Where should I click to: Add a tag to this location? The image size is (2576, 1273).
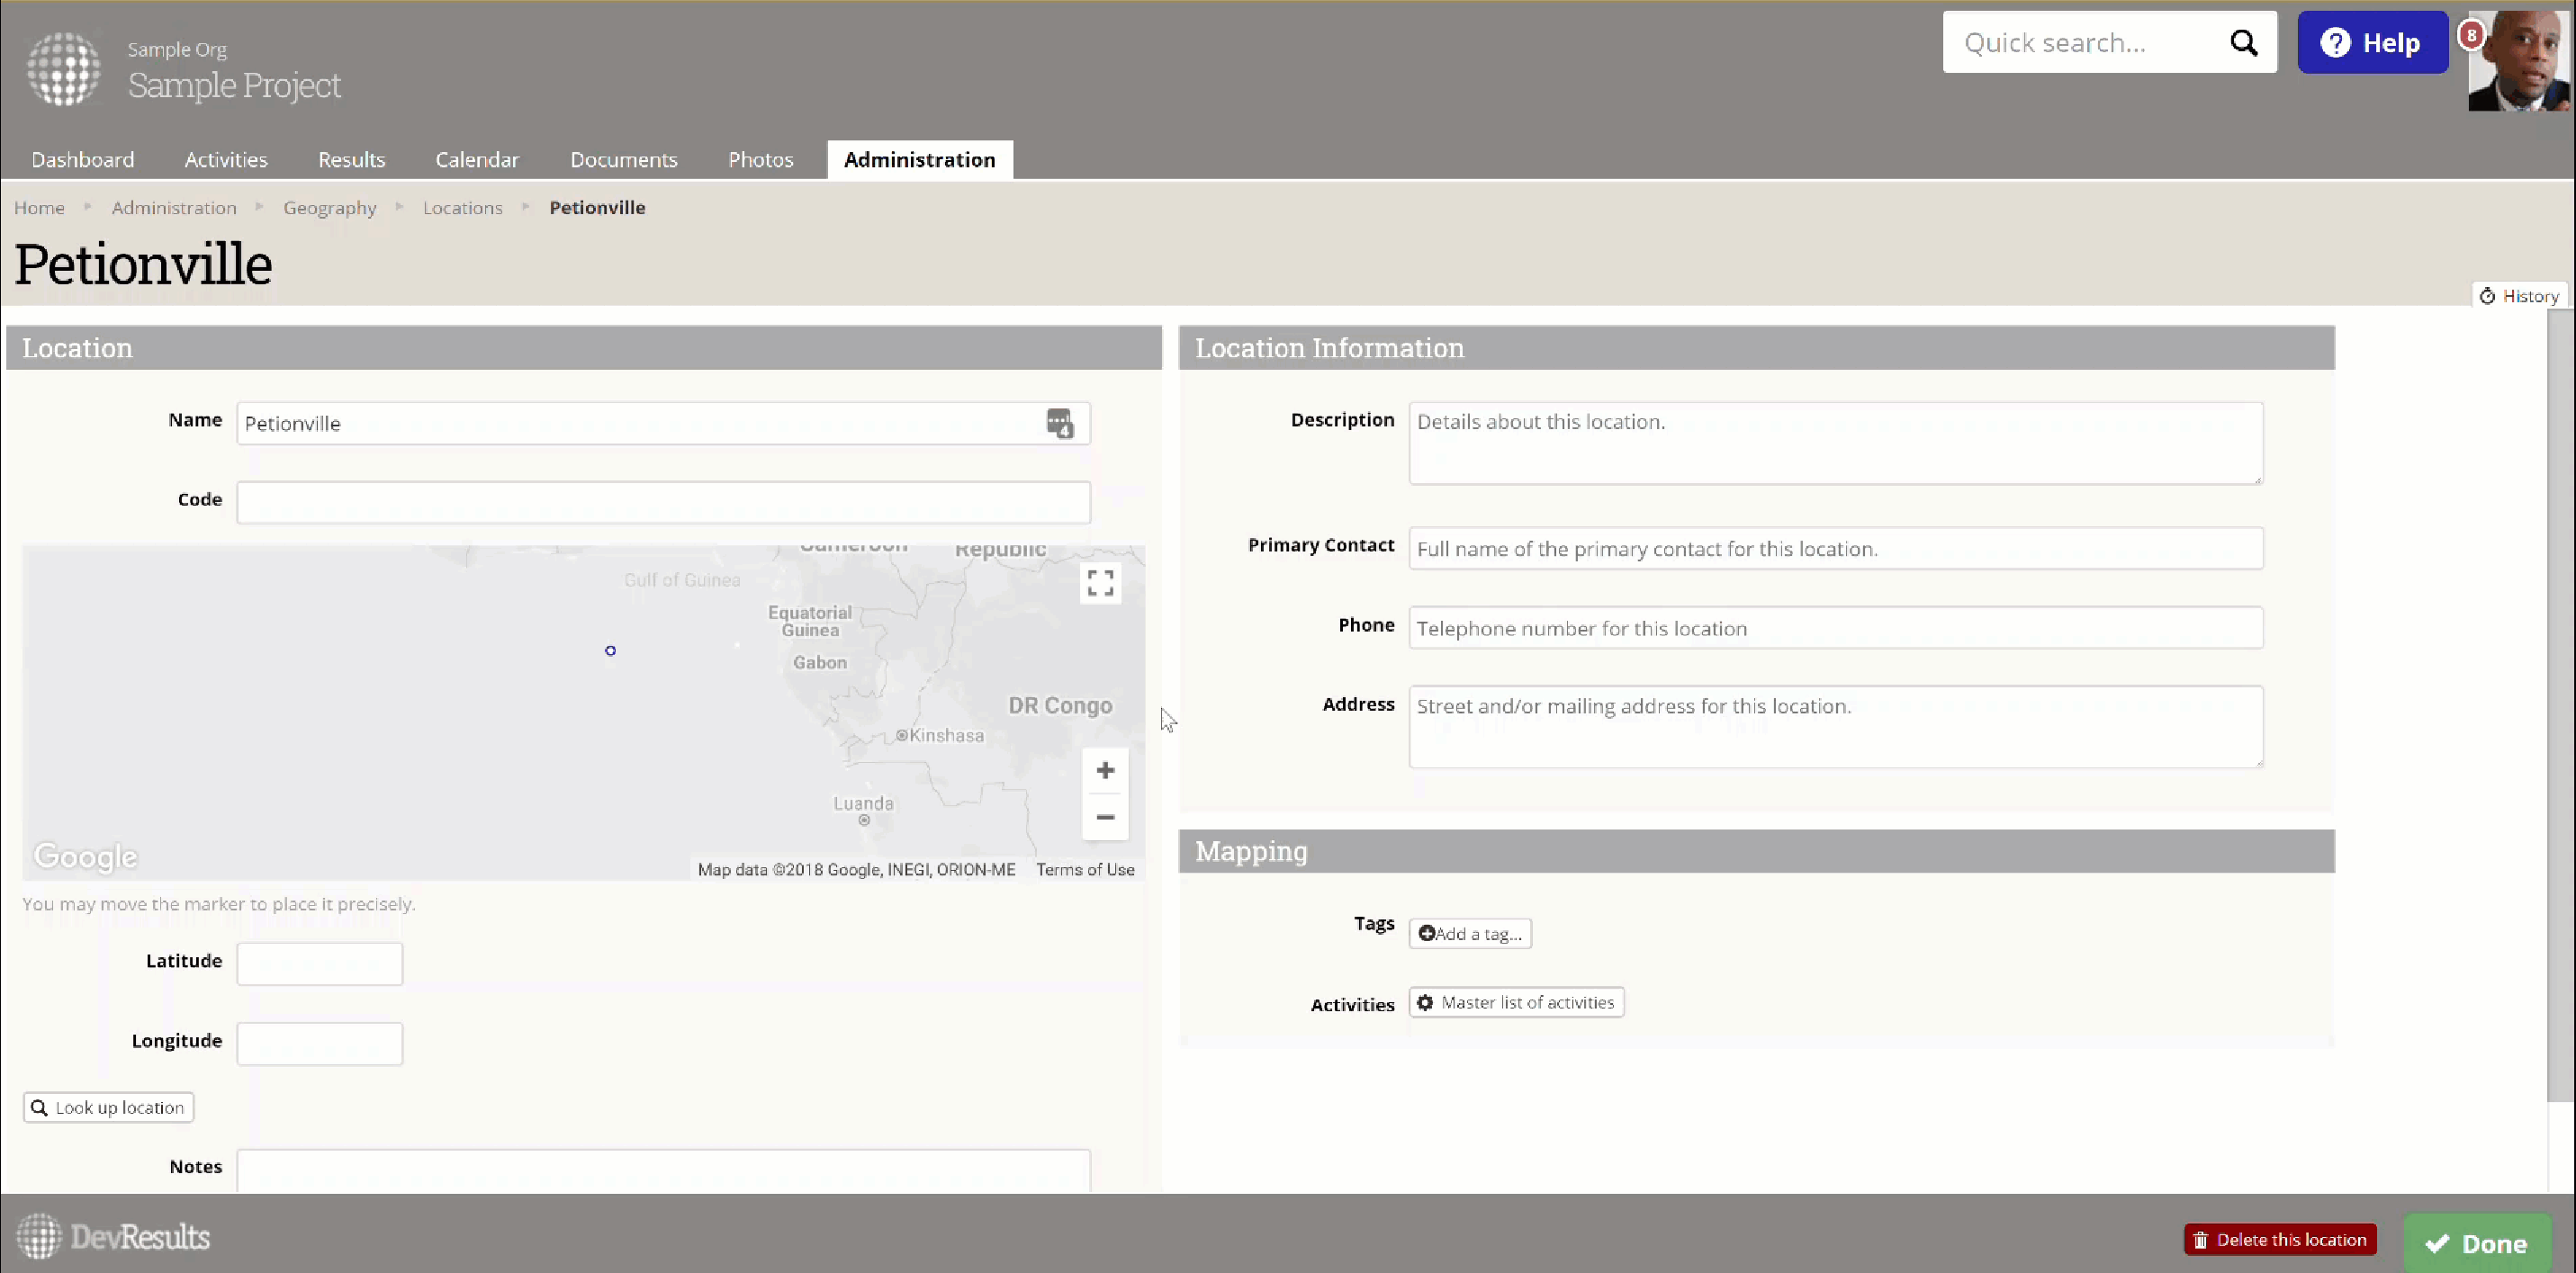point(1469,933)
